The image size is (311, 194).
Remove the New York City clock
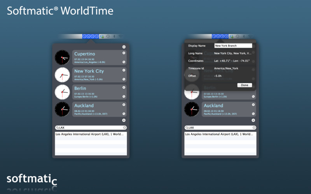click(x=124, y=70)
